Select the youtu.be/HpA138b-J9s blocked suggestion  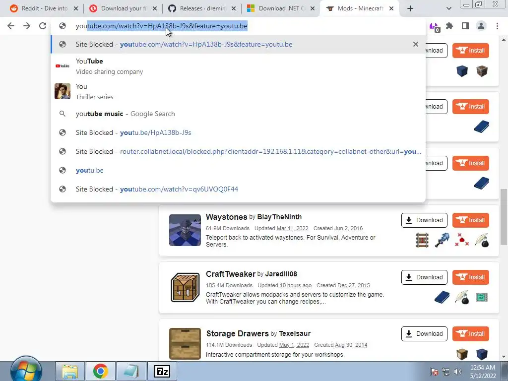(238, 132)
